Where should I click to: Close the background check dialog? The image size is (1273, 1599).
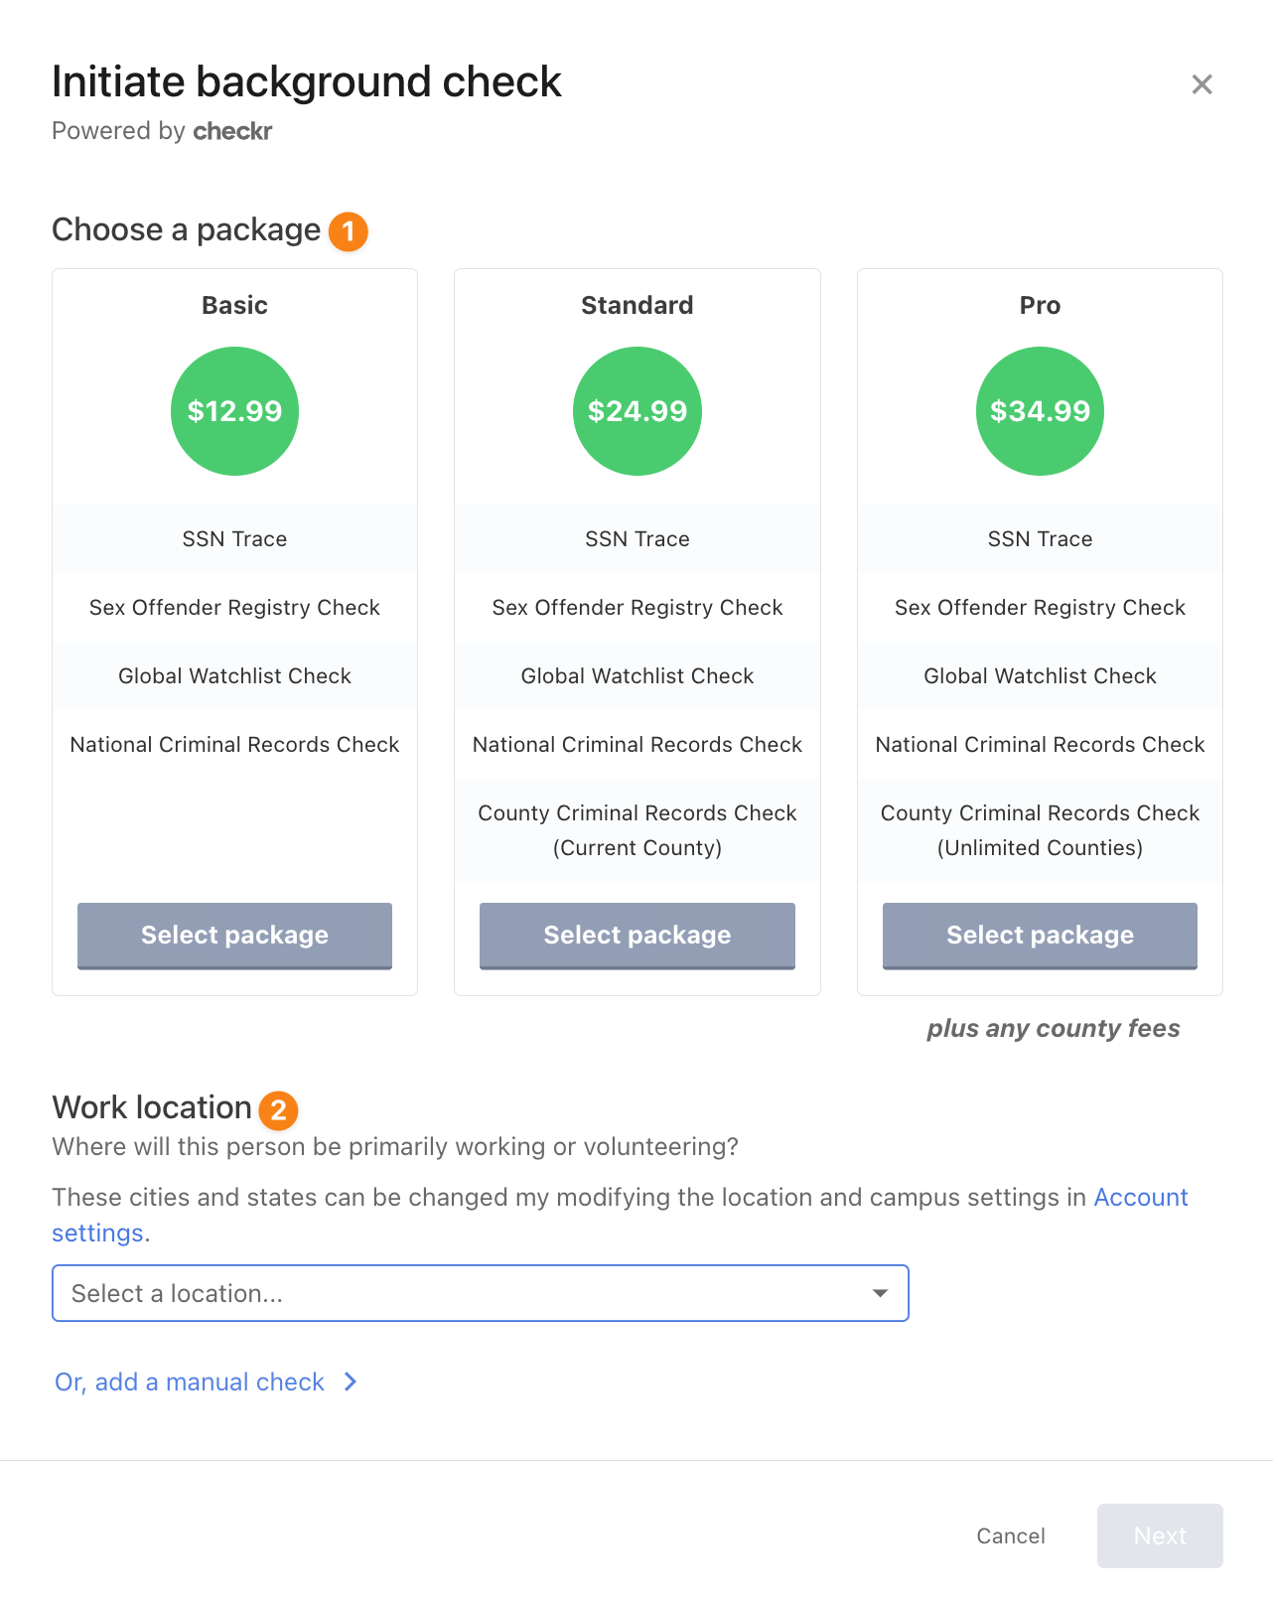pyautogui.click(x=1202, y=84)
